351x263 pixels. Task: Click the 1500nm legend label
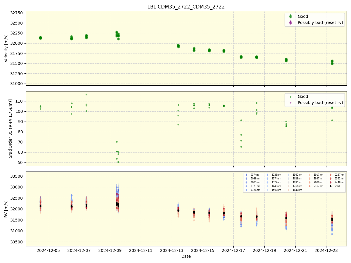pos(276,190)
